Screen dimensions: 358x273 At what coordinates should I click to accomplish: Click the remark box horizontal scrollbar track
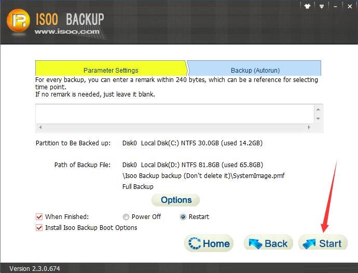pos(175,127)
